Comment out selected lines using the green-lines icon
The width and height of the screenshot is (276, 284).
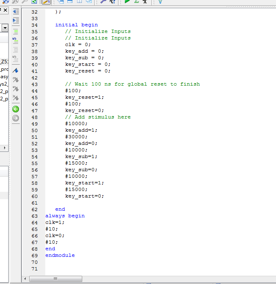pyautogui.click(x=16, y=31)
